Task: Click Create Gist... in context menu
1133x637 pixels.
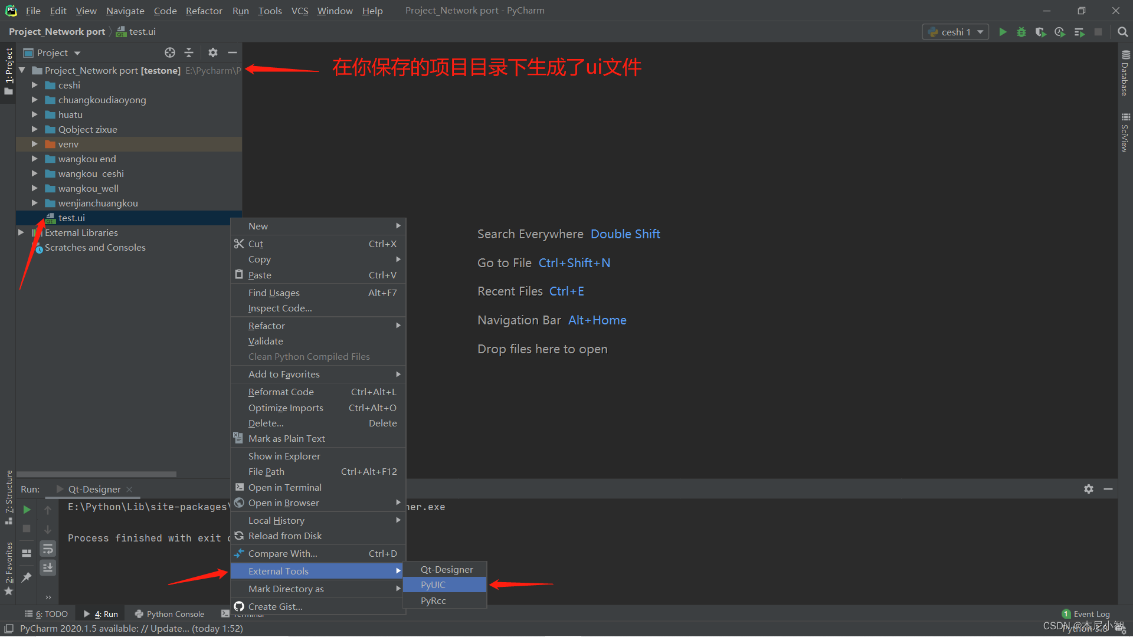Action: tap(317, 606)
